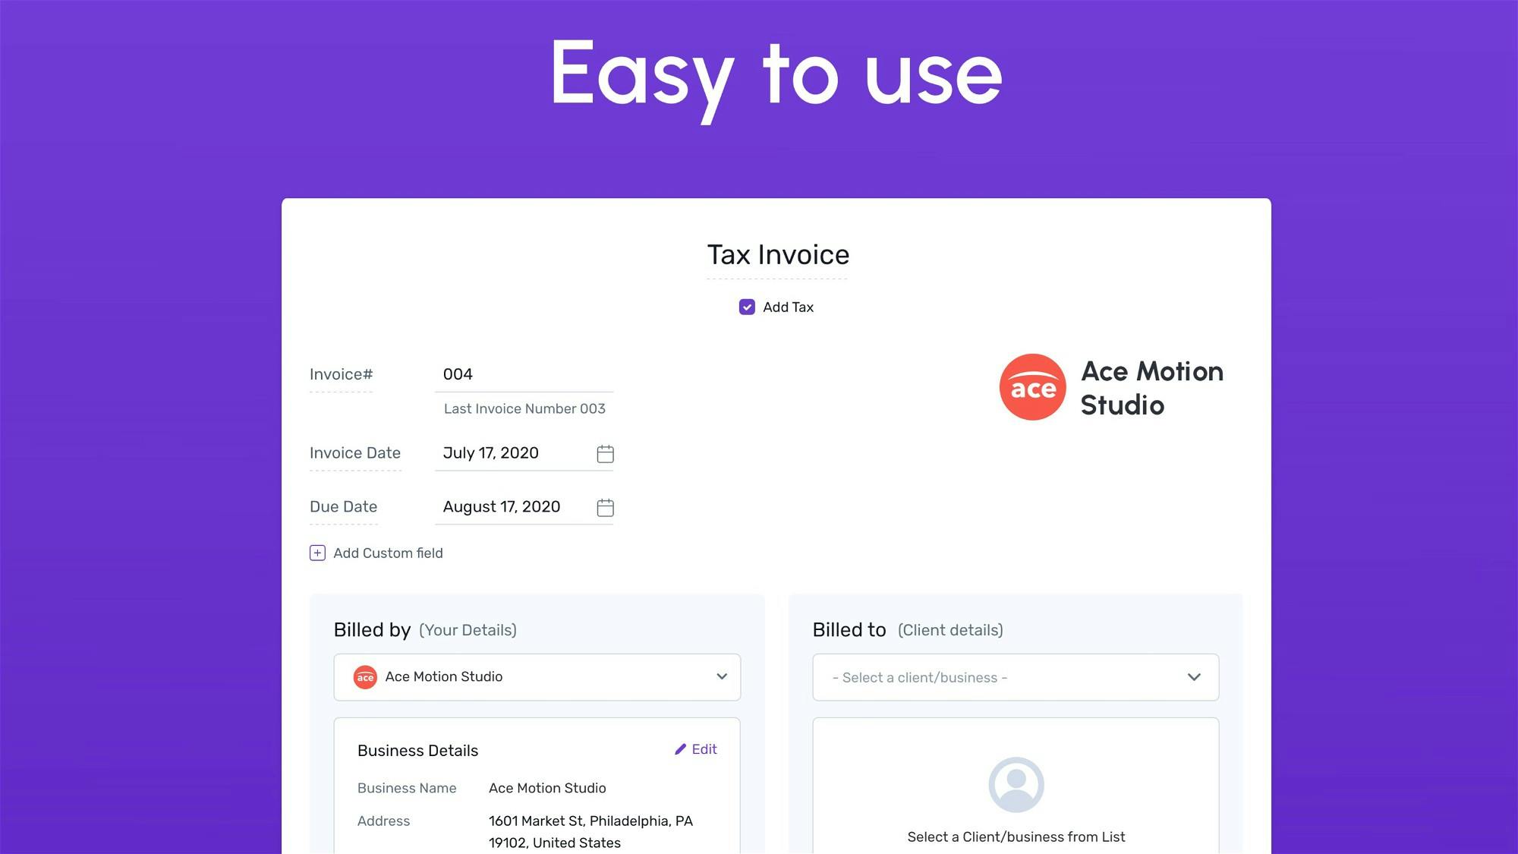Screen dimensions: 1518x854
Task: Click the Invoice number 004 field
Action: [516, 374]
